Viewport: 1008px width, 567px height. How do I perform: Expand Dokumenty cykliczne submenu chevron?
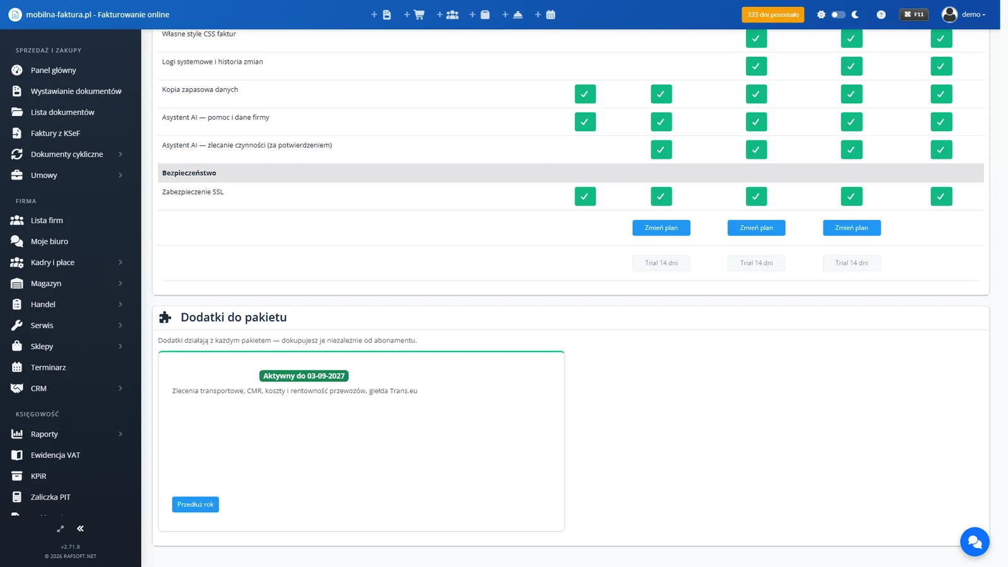tap(120, 154)
